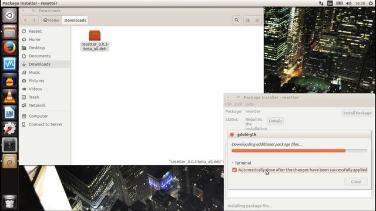Go forward in the Files window
The height and width of the screenshot is (211, 376).
(34, 20)
